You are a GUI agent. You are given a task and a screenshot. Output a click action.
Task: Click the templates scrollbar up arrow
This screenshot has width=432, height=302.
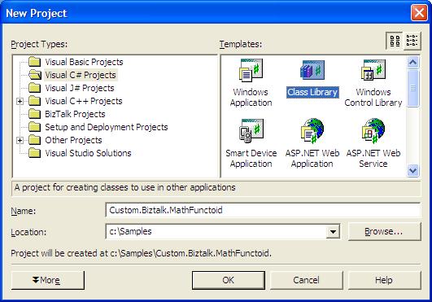(x=412, y=63)
